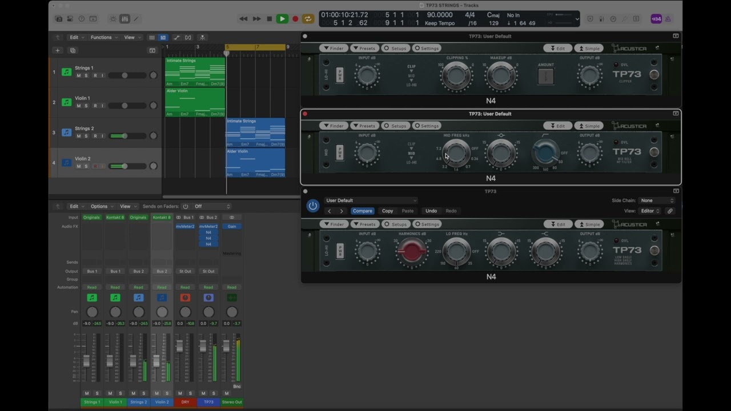Image resolution: width=731 pixels, height=411 pixels.
Task: Go to next preset in TP73 plugin header
Action: click(x=342, y=211)
